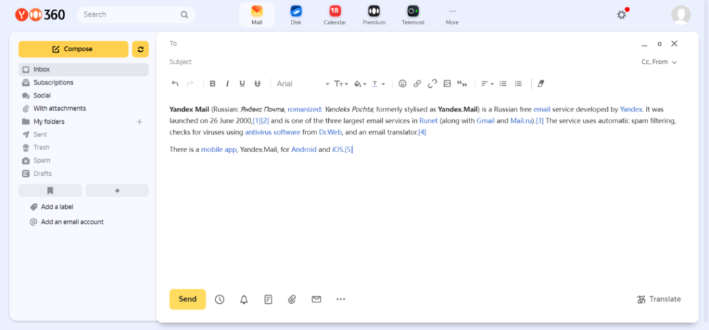Set a reply reminder with the bell icon

point(244,300)
